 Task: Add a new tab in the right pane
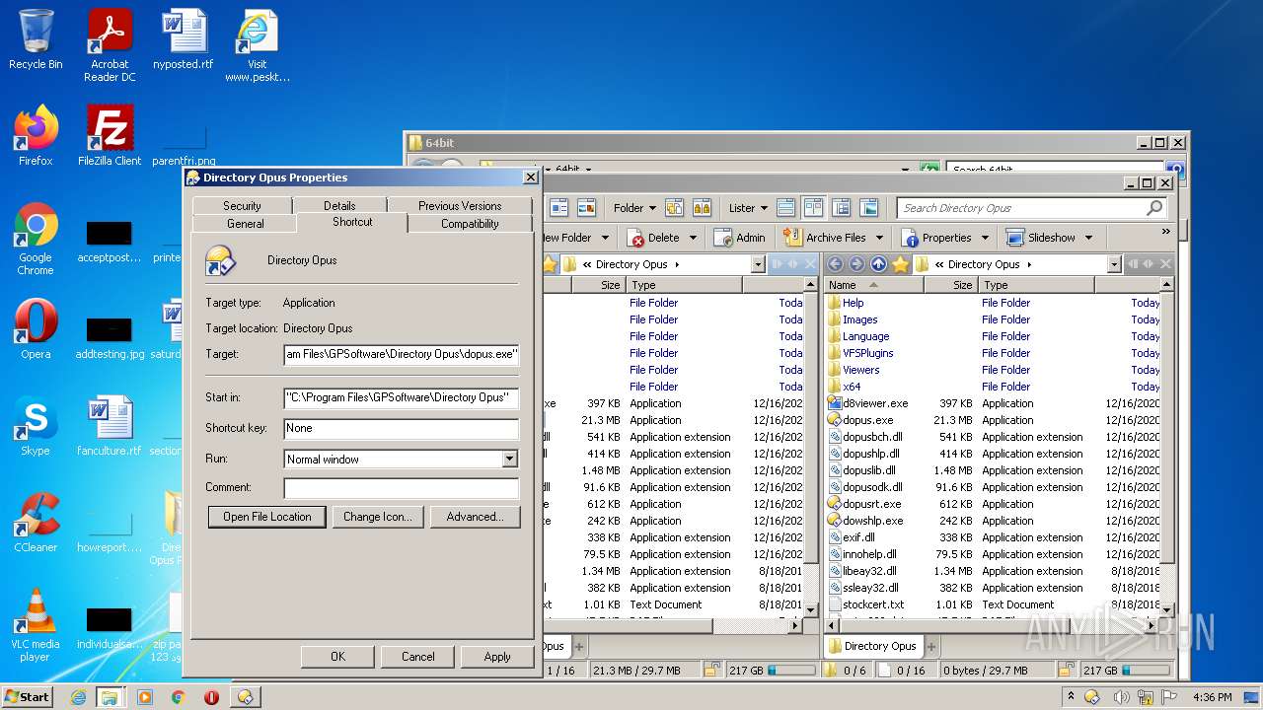[x=930, y=647]
